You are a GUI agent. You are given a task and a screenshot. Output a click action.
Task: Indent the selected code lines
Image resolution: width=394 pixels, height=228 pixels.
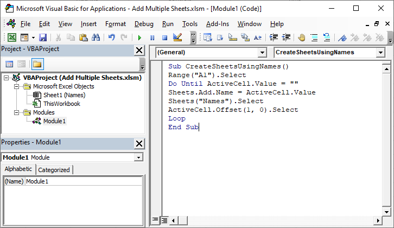tap(274, 37)
